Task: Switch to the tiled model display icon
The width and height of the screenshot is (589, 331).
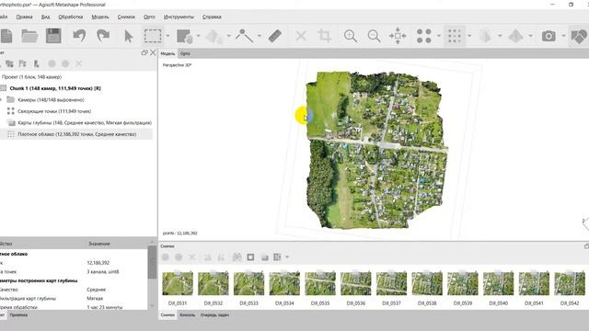Action: 515,36
